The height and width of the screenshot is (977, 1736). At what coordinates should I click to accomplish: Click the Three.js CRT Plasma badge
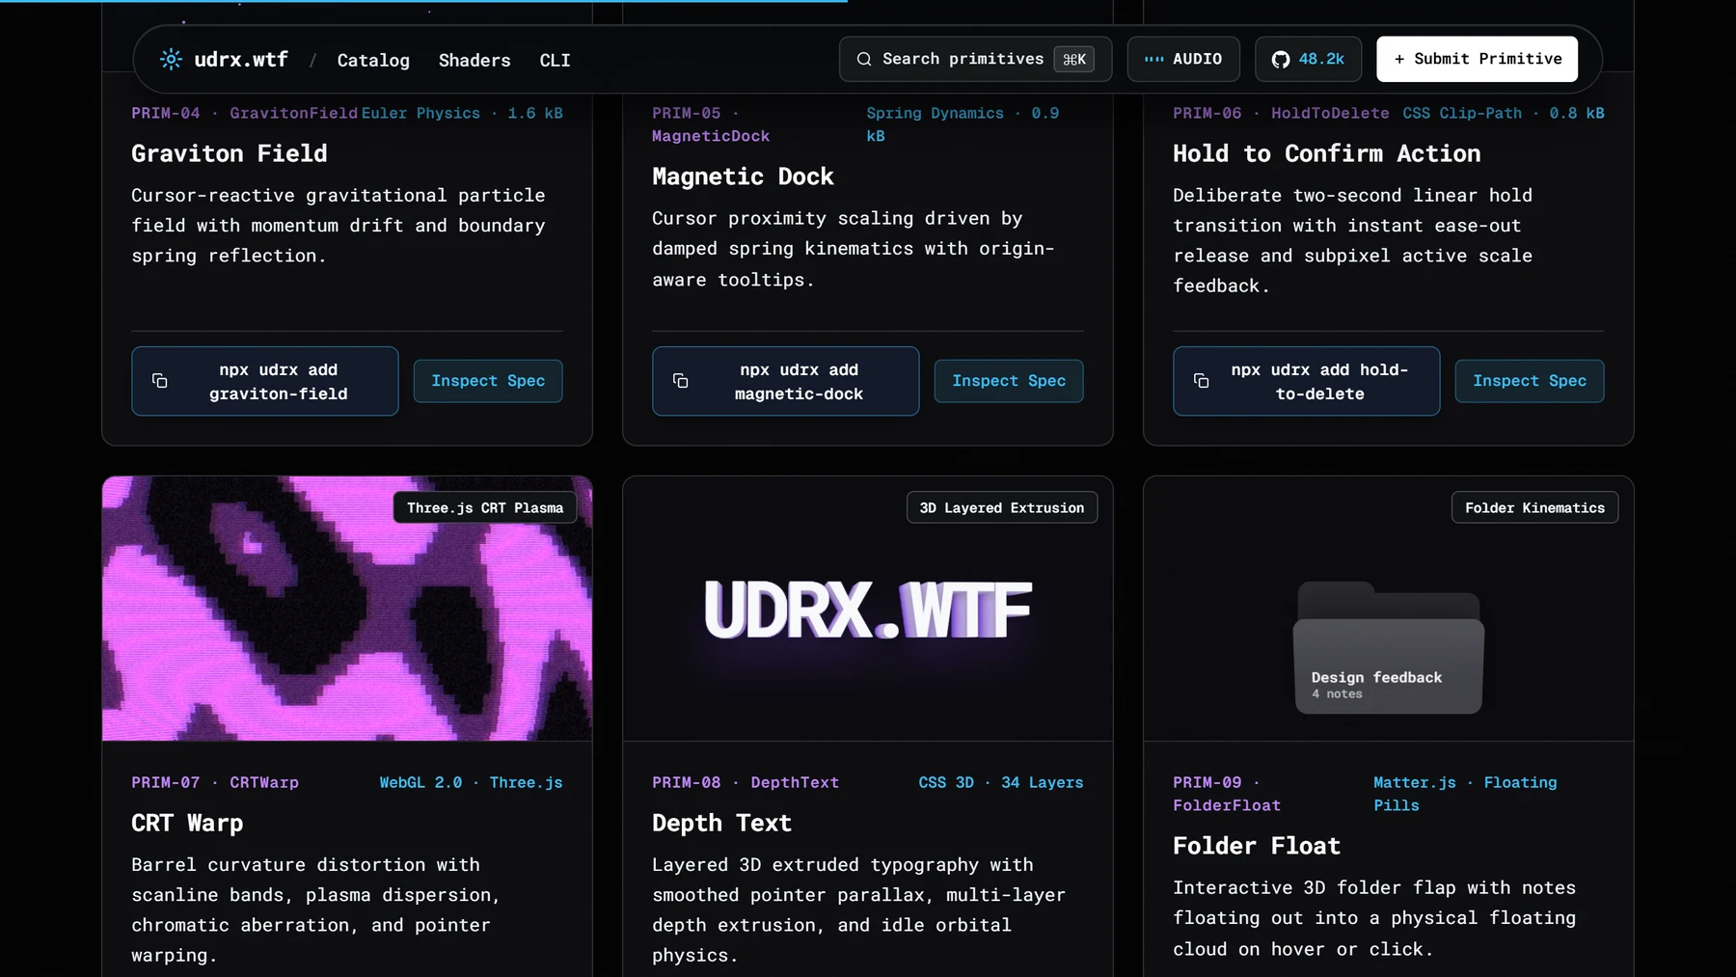click(485, 507)
